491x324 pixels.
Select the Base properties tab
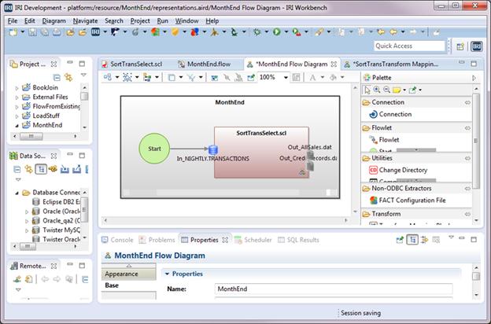[x=129, y=285]
